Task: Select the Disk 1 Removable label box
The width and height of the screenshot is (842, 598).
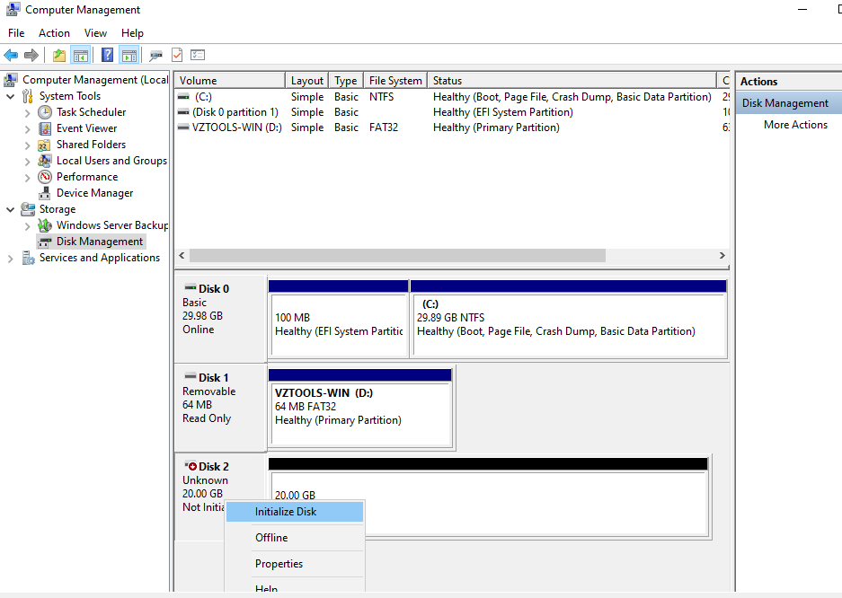Action: [x=220, y=408]
